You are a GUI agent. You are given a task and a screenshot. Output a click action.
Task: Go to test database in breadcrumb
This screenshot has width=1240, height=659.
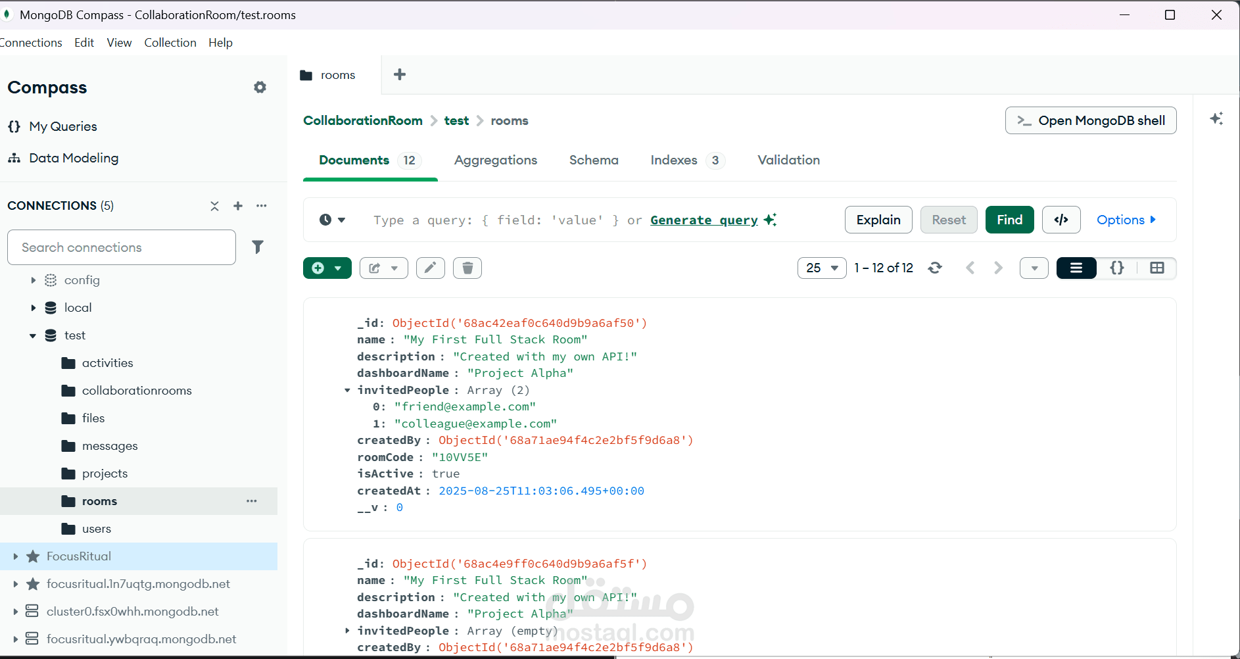pyautogui.click(x=456, y=120)
